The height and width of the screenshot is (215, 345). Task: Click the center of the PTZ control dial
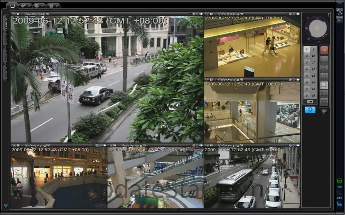click(x=317, y=28)
